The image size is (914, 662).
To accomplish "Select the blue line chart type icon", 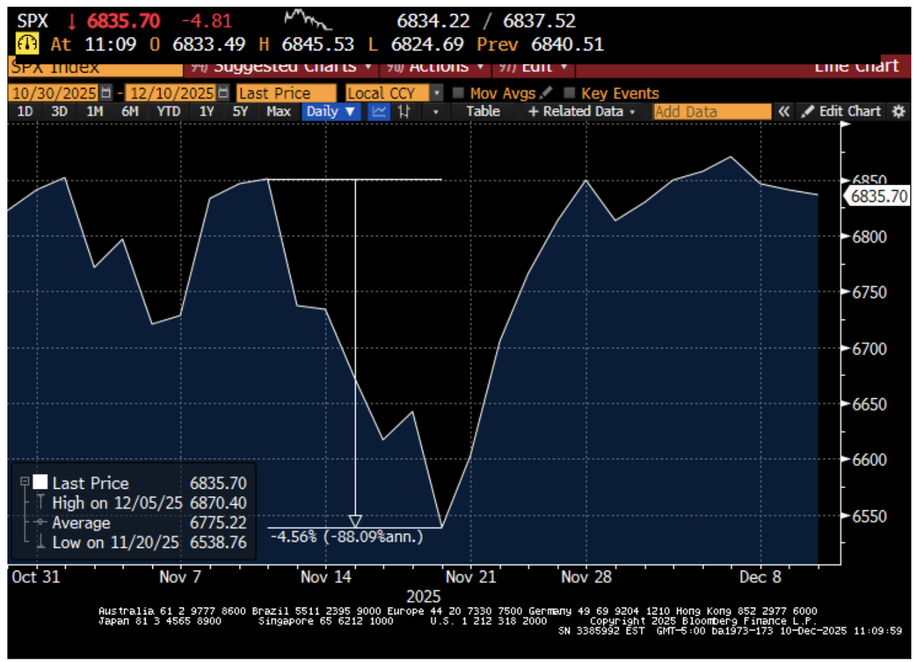I will 378,111.
